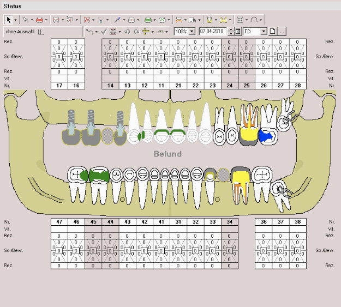Select the arrow pointer tool
Viewport: 341px width, 307px height.
coord(9,19)
